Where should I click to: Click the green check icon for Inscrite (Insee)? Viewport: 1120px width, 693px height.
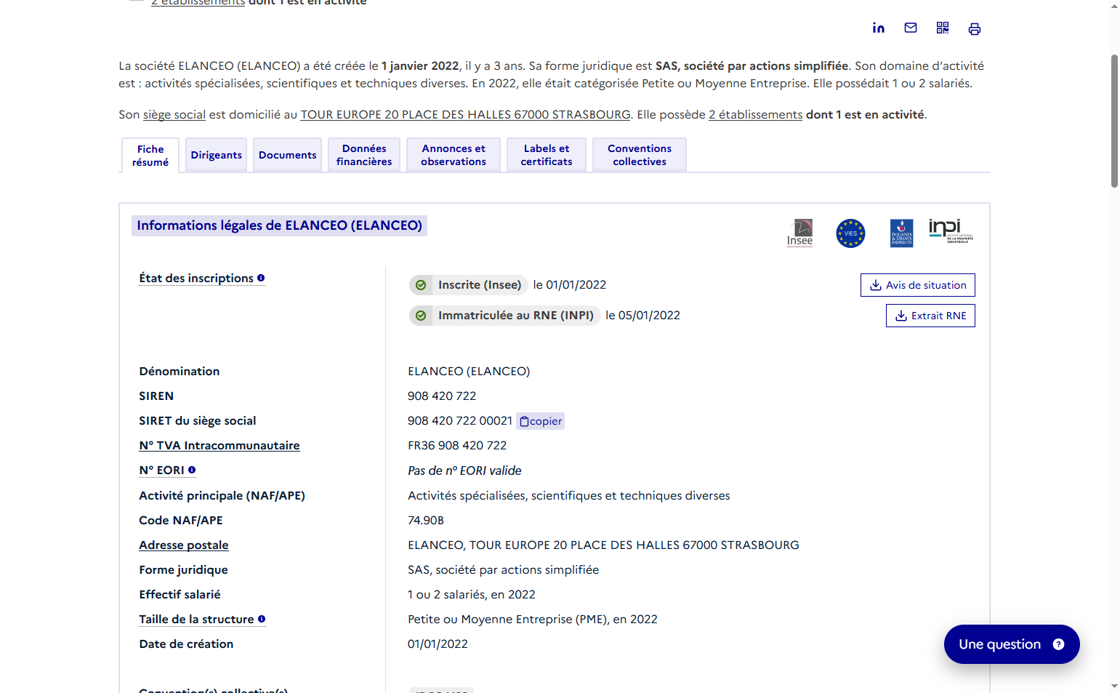click(x=421, y=285)
